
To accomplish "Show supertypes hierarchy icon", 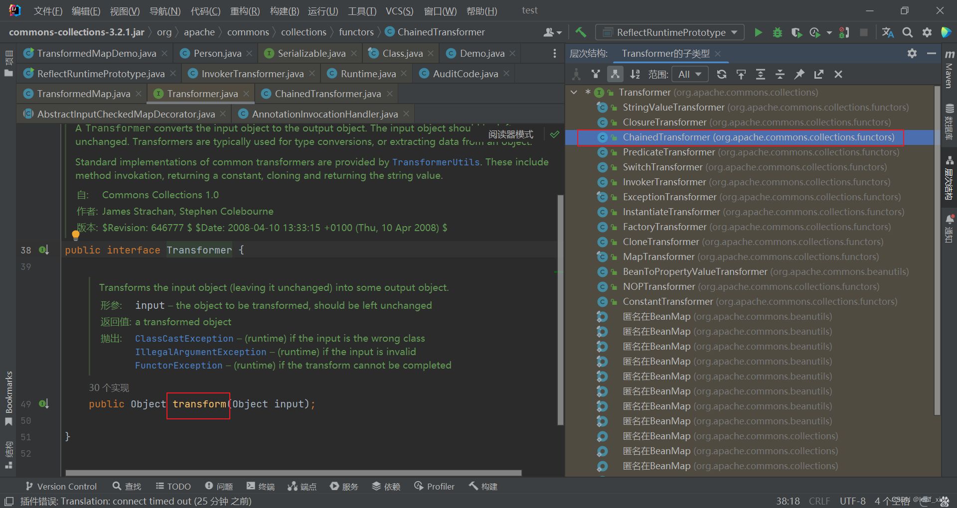I will pos(596,74).
